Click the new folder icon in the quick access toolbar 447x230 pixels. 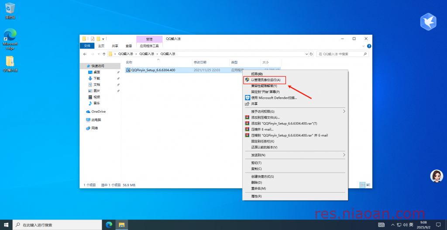click(98, 39)
